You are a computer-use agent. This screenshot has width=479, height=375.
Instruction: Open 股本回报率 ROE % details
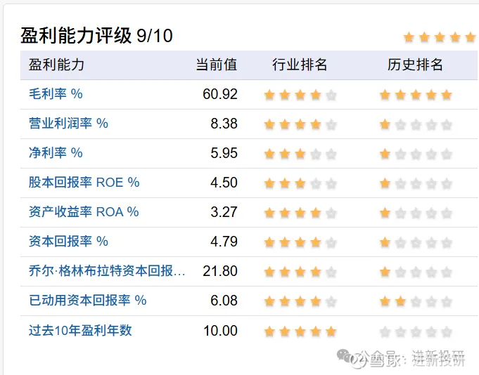(84, 183)
